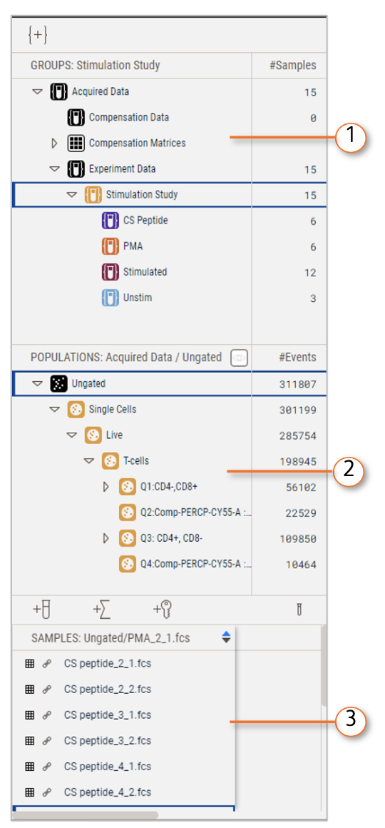Click the purple CS Peptide group icon
Viewport: 385px width, 828px height.
110,221
